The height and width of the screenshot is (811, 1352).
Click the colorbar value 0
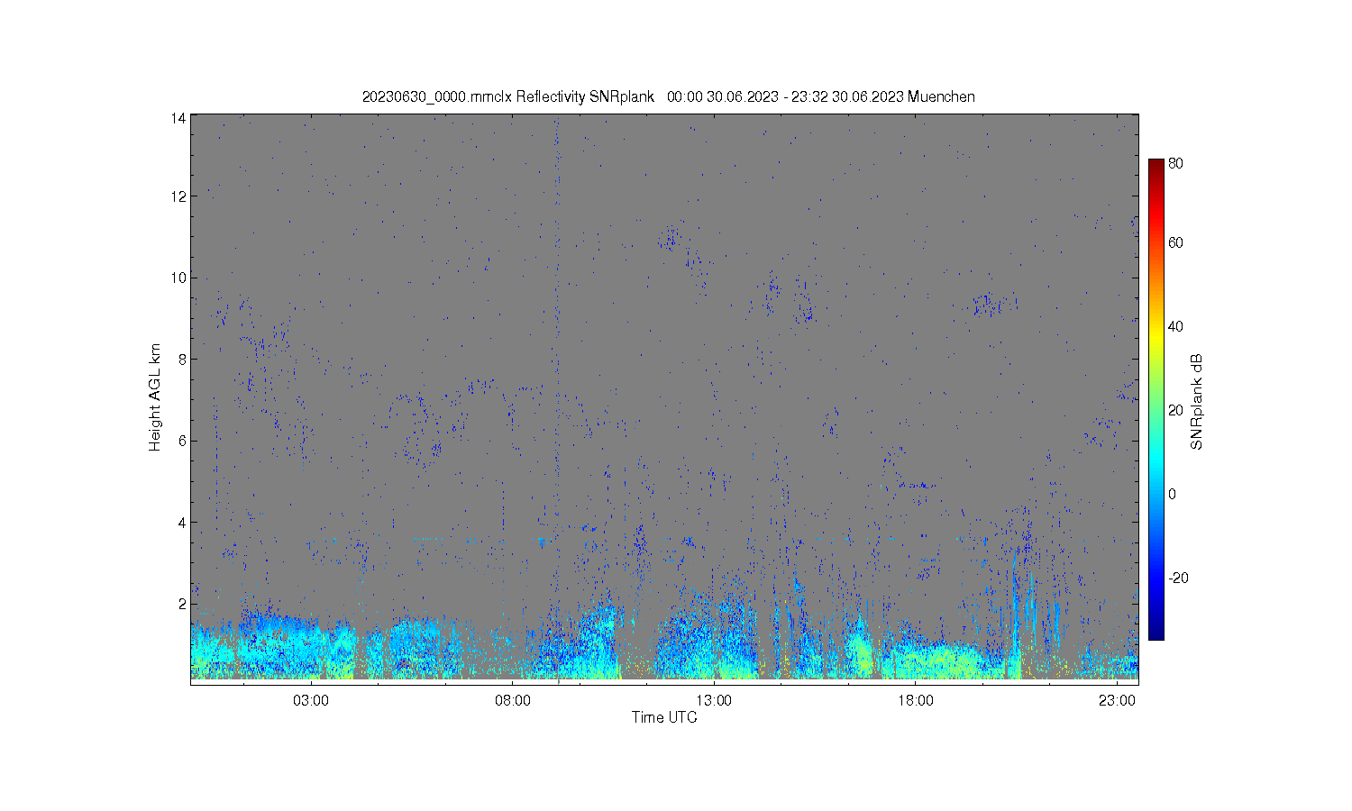[x=1172, y=494]
